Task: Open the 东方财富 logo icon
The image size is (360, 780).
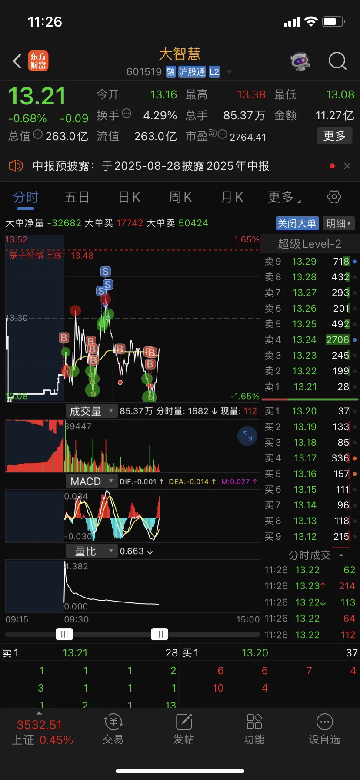Action: point(38,61)
